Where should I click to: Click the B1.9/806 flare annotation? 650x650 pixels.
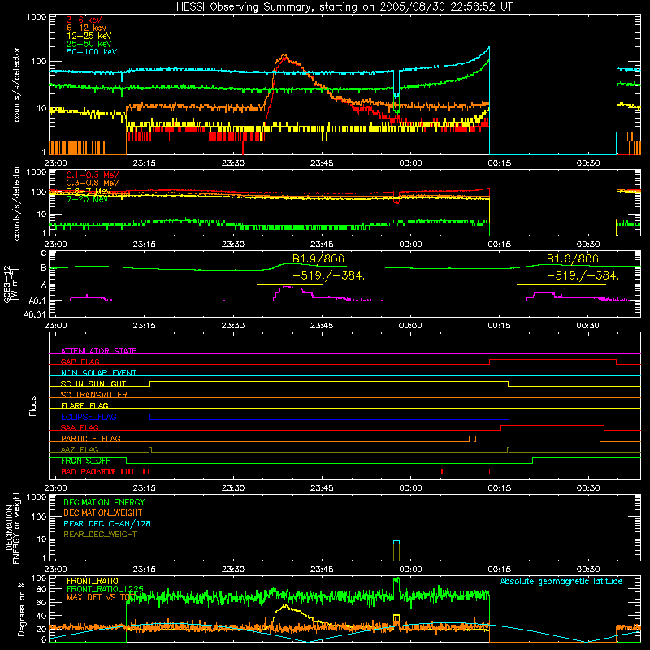[318, 258]
